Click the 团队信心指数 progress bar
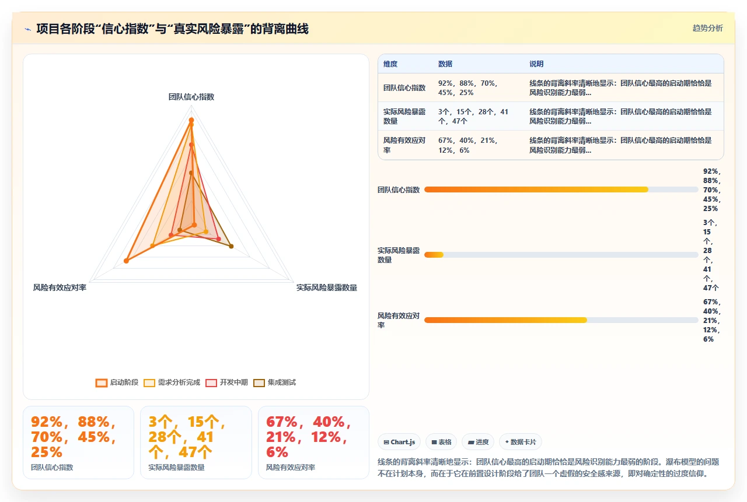Viewport: 747px width, 502px height. 561,189
